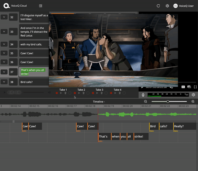Expand line 38 chevron
This screenshot has width=198, height=171.
[x=4, y=82]
